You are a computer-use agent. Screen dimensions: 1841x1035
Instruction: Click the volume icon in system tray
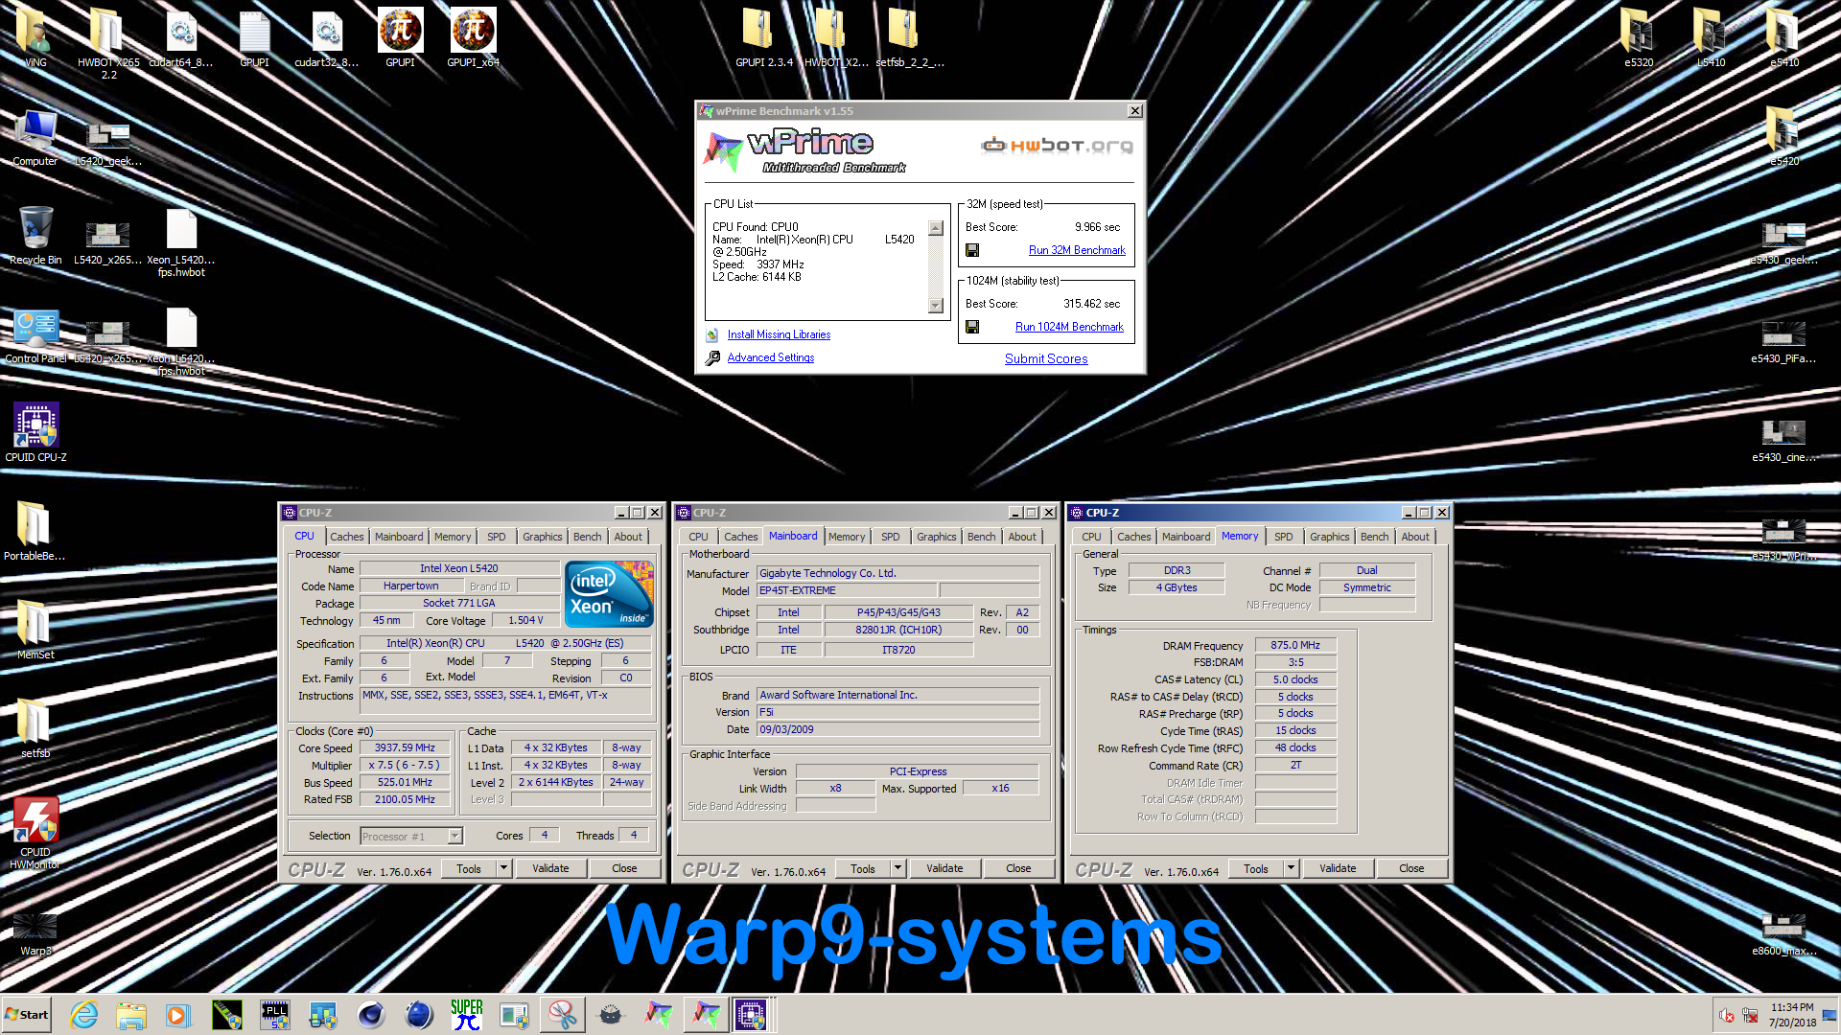coord(1726,1015)
